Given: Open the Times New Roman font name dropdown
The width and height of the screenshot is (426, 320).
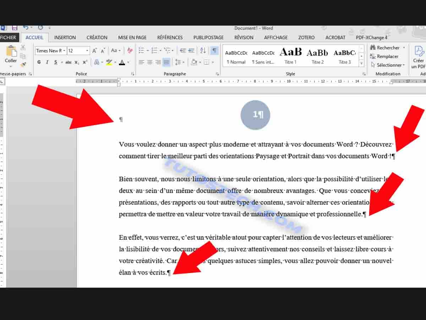Looking at the screenshot, I should pyautogui.click(x=64, y=51).
